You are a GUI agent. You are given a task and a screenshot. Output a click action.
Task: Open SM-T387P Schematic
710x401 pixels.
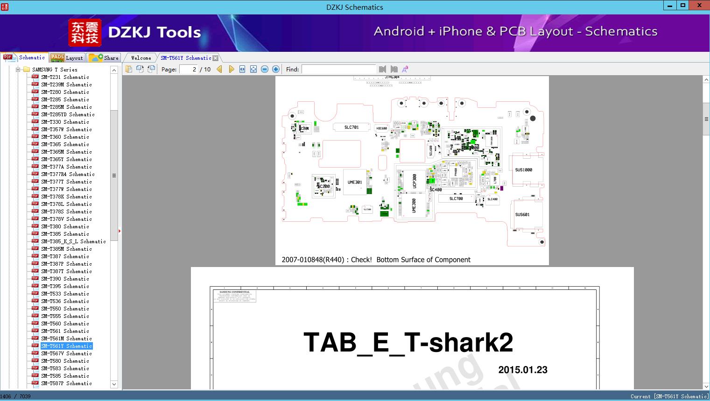click(x=66, y=264)
